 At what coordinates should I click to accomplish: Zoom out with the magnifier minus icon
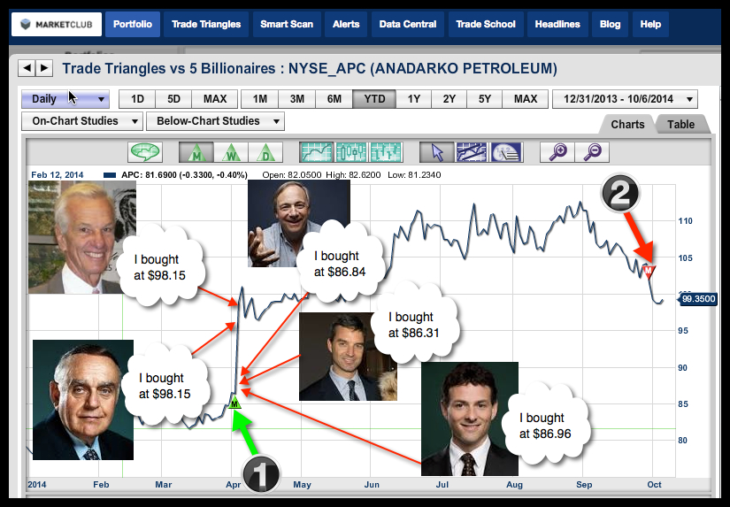(x=592, y=152)
